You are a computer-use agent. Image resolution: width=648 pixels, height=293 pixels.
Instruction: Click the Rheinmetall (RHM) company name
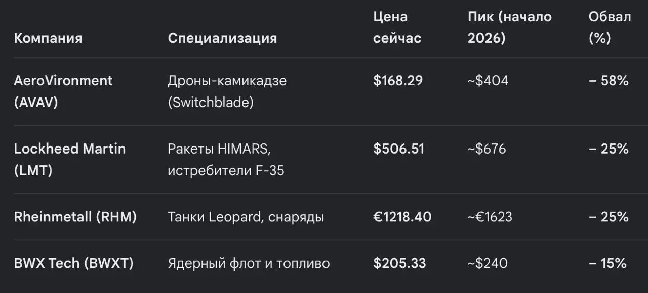75,217
